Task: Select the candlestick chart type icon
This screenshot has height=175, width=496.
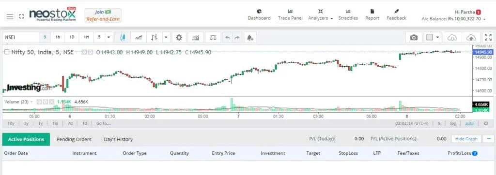Action: click(123, 37)
